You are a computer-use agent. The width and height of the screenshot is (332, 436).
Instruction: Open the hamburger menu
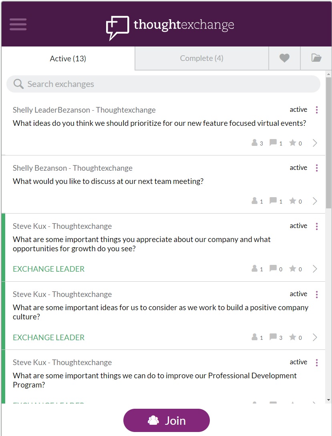18,24
